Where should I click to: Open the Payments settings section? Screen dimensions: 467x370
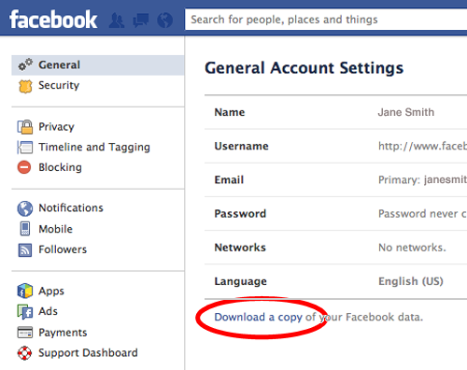coord(63,333)
